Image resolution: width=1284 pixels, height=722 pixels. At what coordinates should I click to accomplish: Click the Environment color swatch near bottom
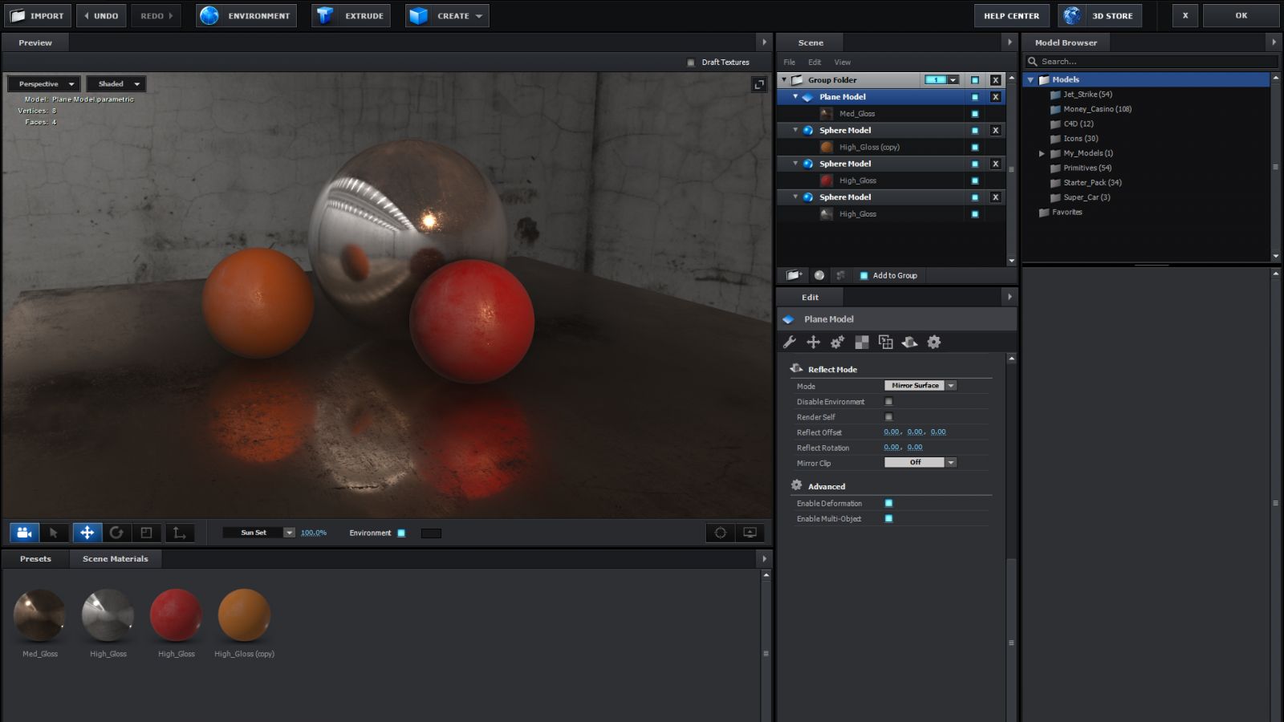pos(431,533)
